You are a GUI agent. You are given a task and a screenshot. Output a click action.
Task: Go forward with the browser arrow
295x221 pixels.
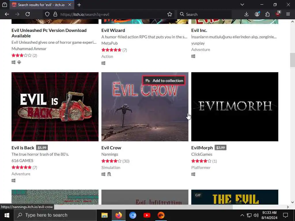coord(17,14)
